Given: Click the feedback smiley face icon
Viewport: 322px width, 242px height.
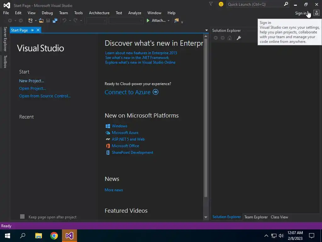Looking at the screenshot, I should (x=221, y=4).
